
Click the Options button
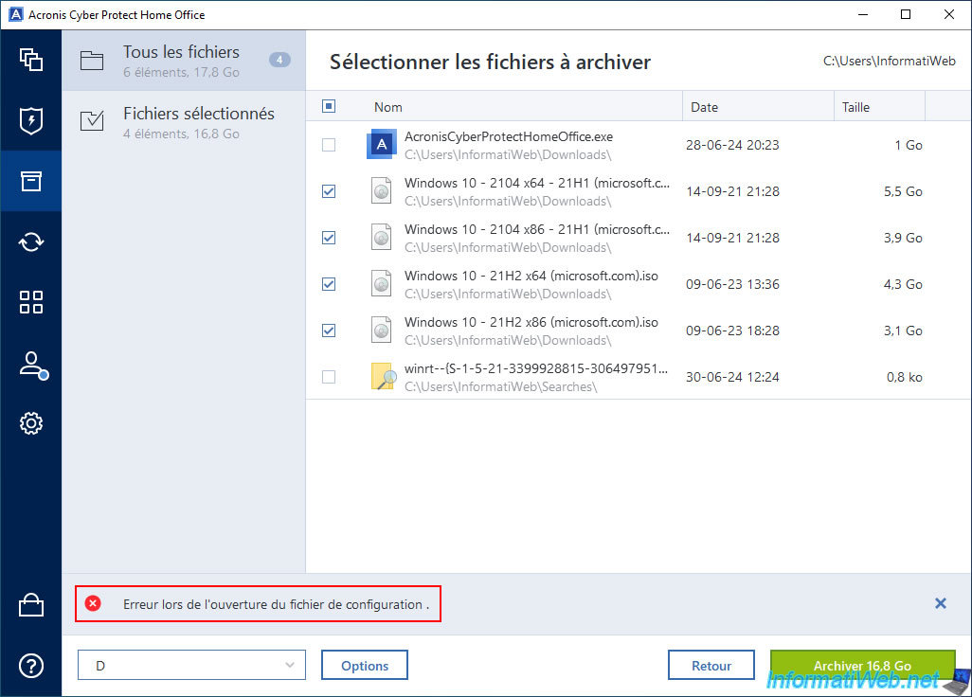tap(365, 666)
